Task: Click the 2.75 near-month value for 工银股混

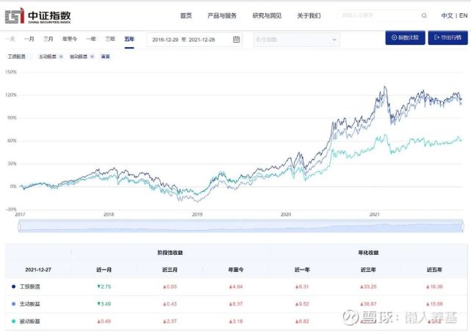Action: tap(104, 286)
